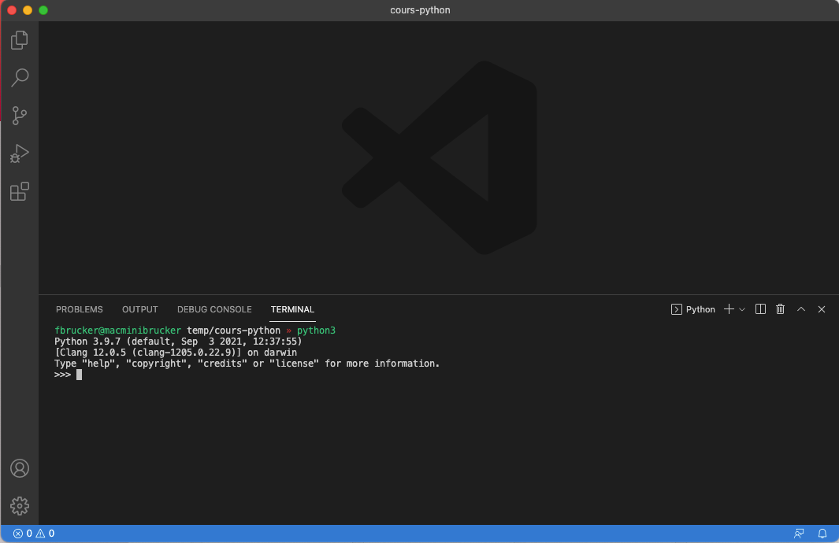Open the launch profile dropdown arrow
The height and width of the screenshot is (543, 839).
742,309
